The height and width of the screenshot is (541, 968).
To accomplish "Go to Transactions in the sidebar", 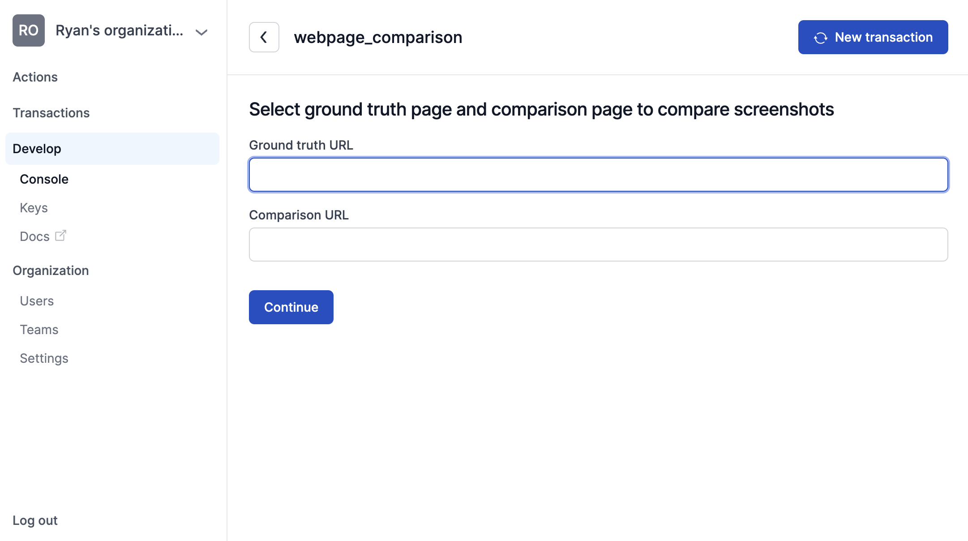I will click(51, 113).
